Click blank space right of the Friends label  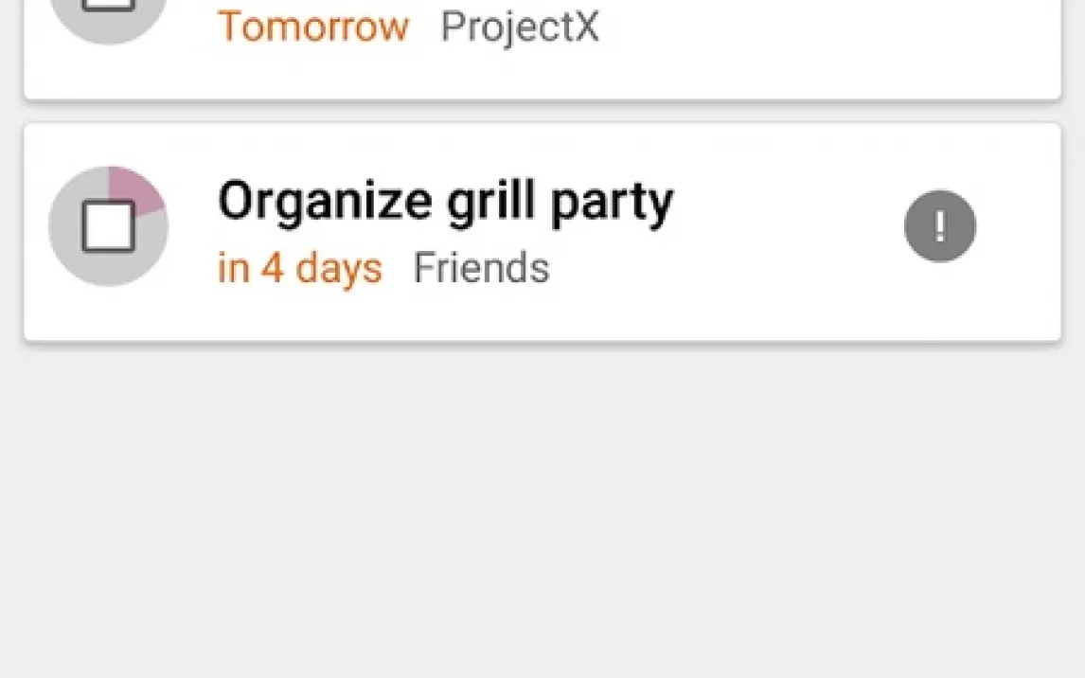(x=720, y=270)
